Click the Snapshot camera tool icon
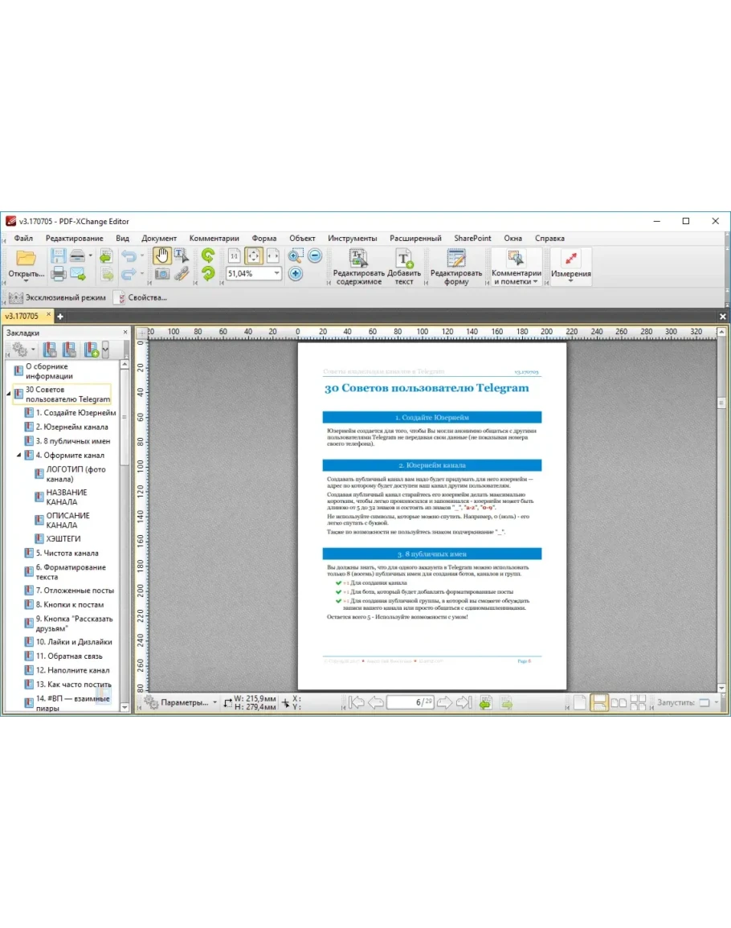 click(162, 274)
